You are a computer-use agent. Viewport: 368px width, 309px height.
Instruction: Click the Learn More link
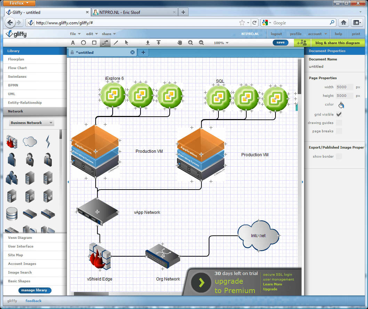(272, 284)
